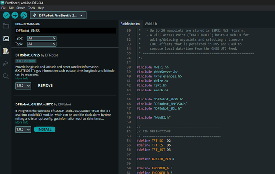Click the #include <Wire.h> line
275x174 pixels.
tap(153, 81)
